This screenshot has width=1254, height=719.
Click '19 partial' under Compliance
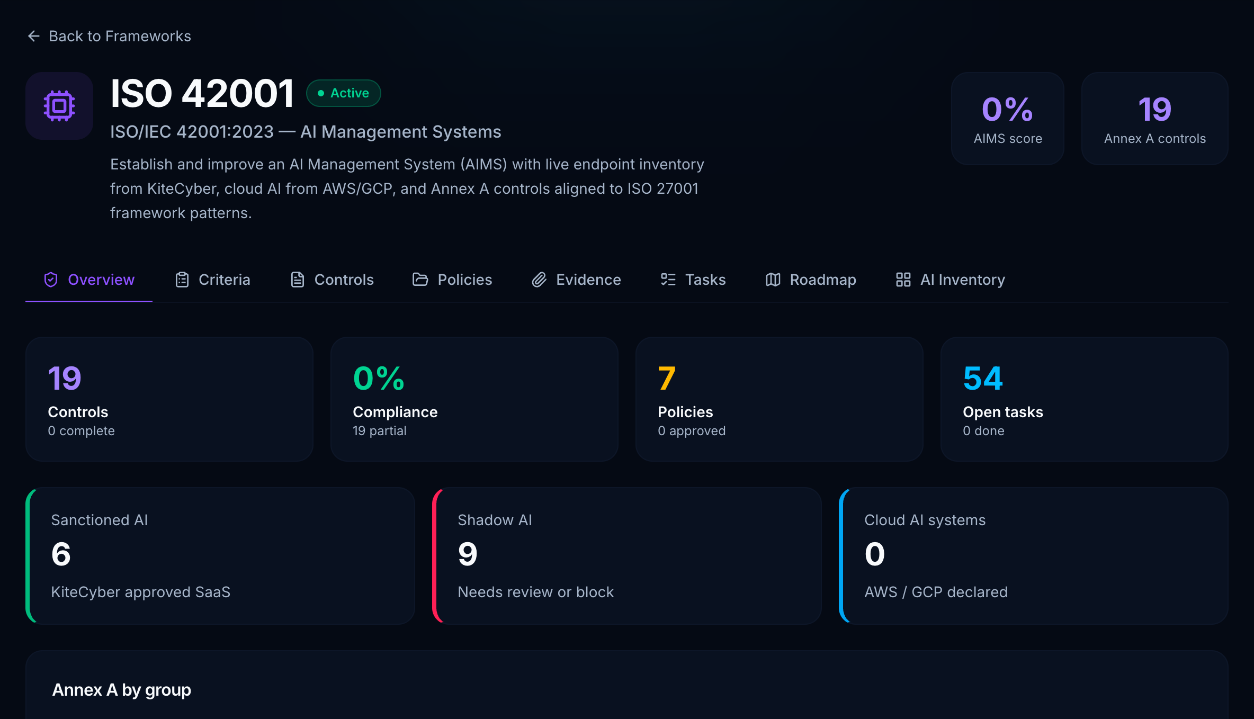(x=380, y=431)
